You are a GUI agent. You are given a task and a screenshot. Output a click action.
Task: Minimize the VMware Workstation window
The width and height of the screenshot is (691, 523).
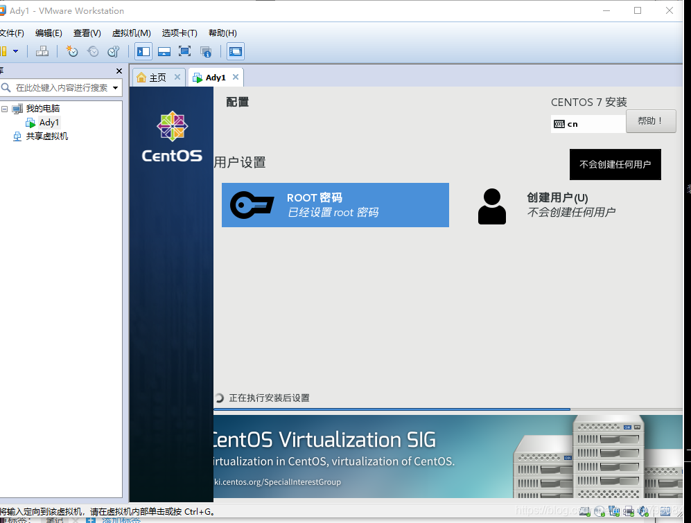(606, 10)
